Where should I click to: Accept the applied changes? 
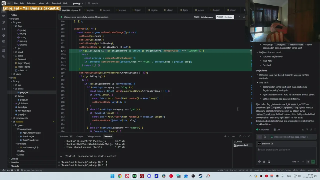(224, 17)
